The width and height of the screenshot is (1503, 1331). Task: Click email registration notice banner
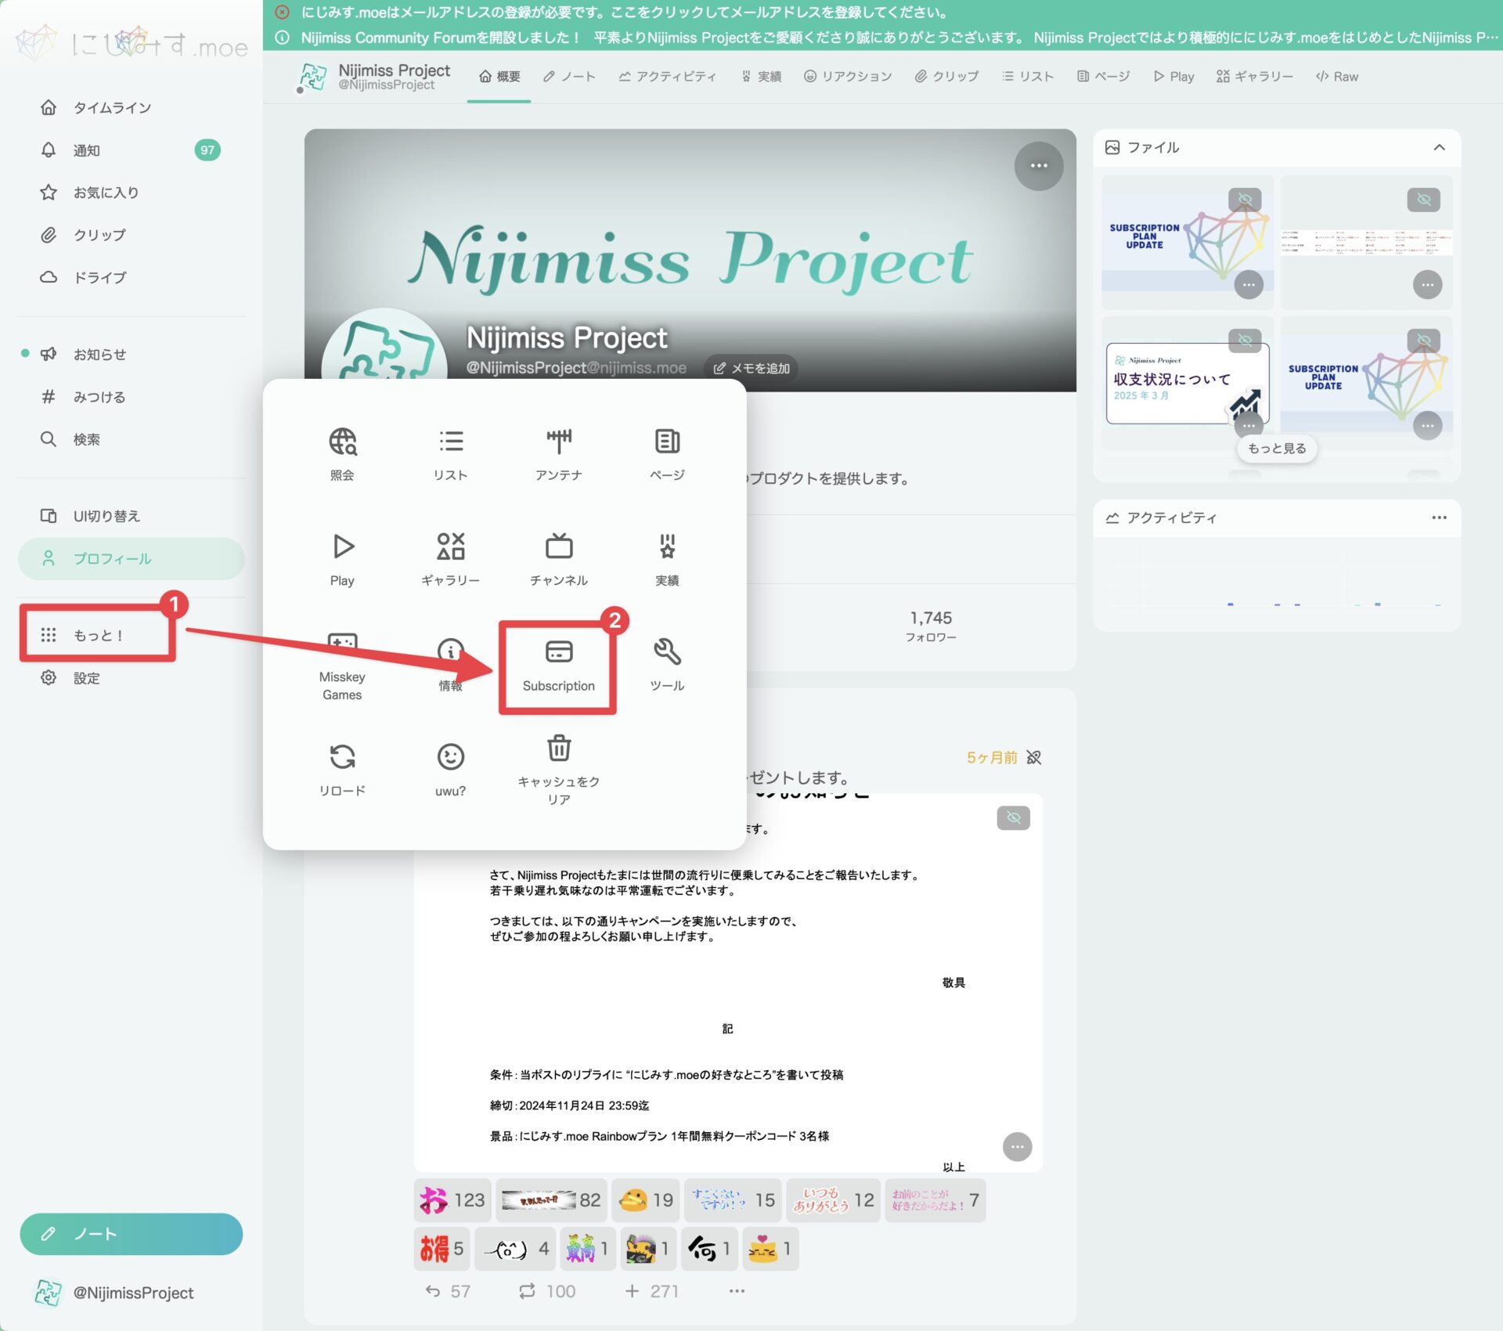[x=882, y=13]
